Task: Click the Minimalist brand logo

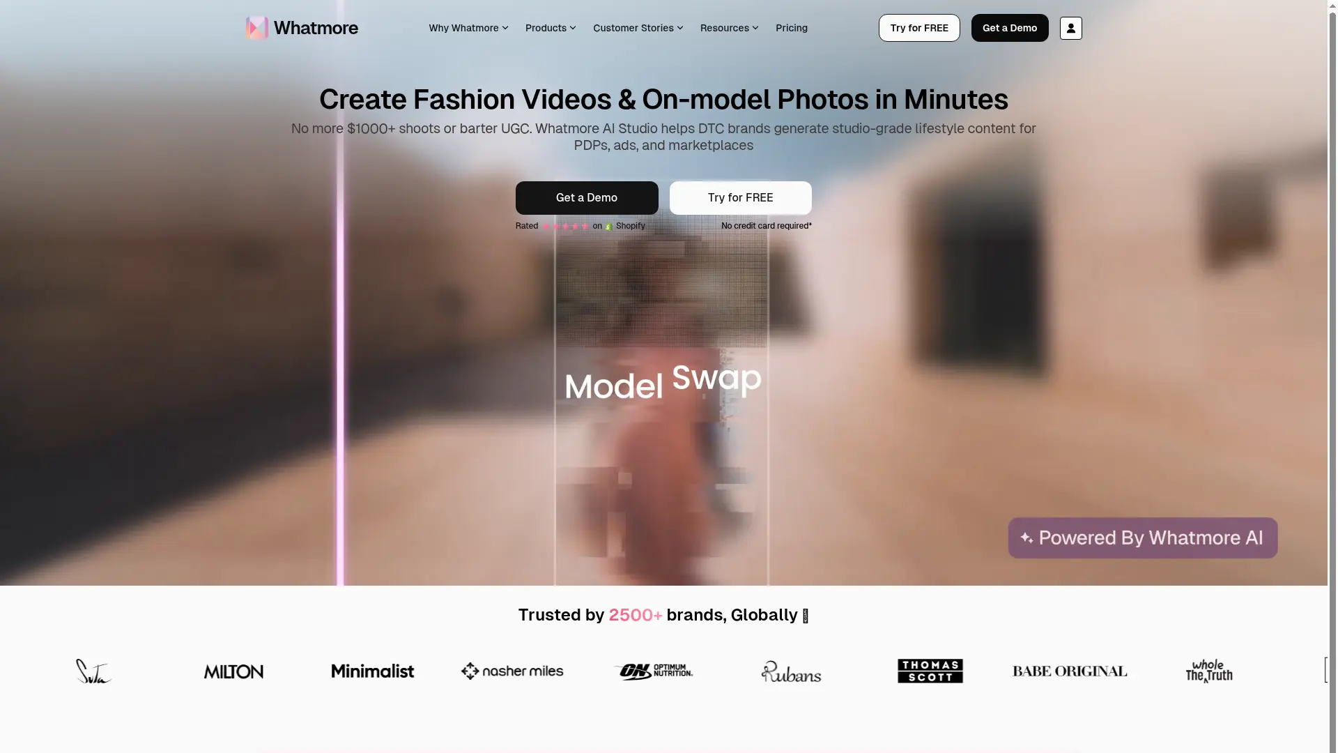Action: [373, 671]
